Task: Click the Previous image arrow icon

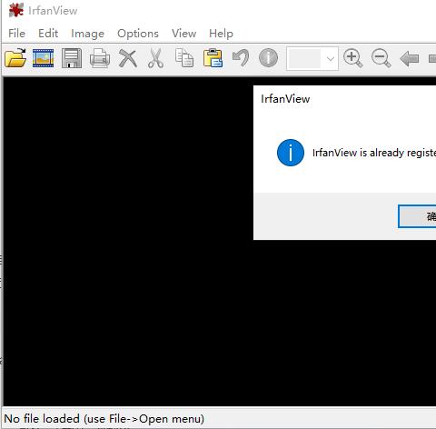Action: tap(410, 58)
